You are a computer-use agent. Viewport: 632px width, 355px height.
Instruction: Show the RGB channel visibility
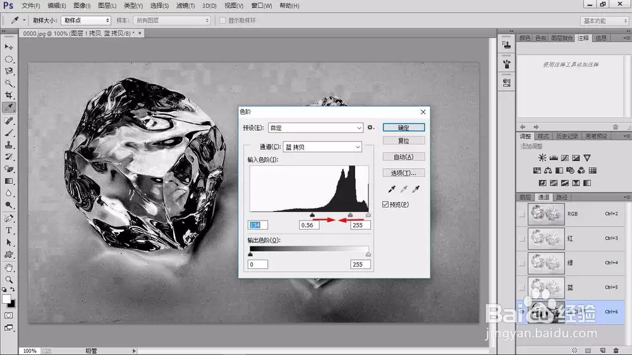[521, 214]
